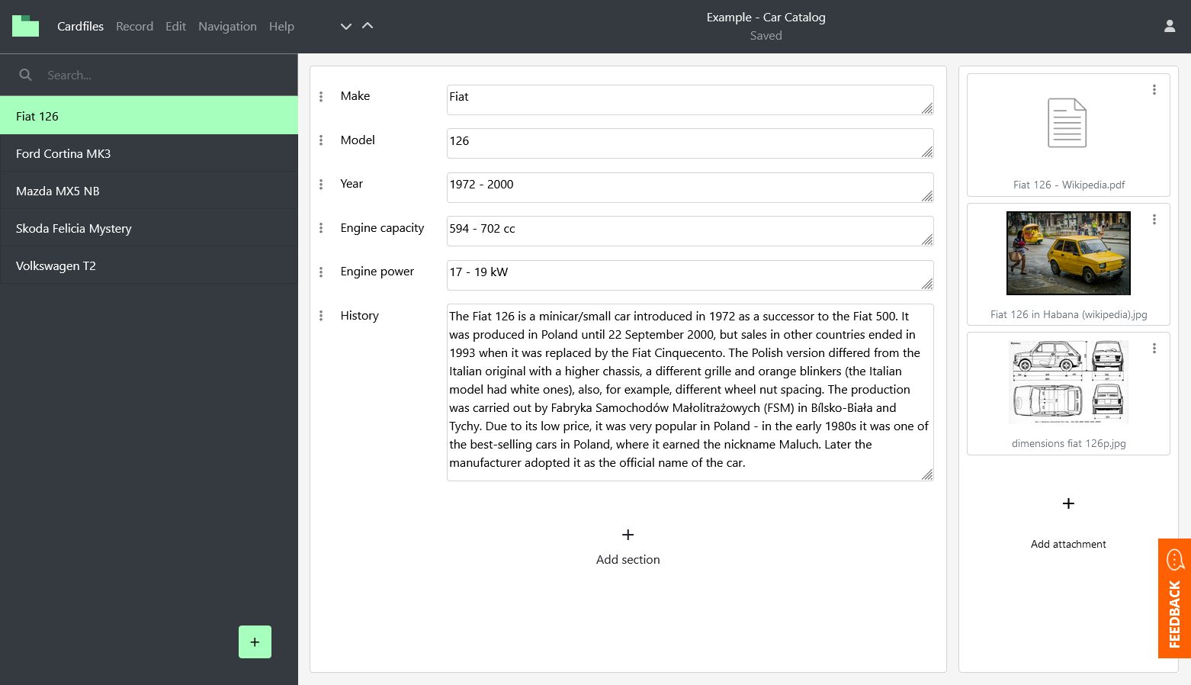This screenshot has width=1191, height=685.
Task: Open options menu for Fiat 126 - Wikipedia.pdf attachment
Action: click(1154, 89)
